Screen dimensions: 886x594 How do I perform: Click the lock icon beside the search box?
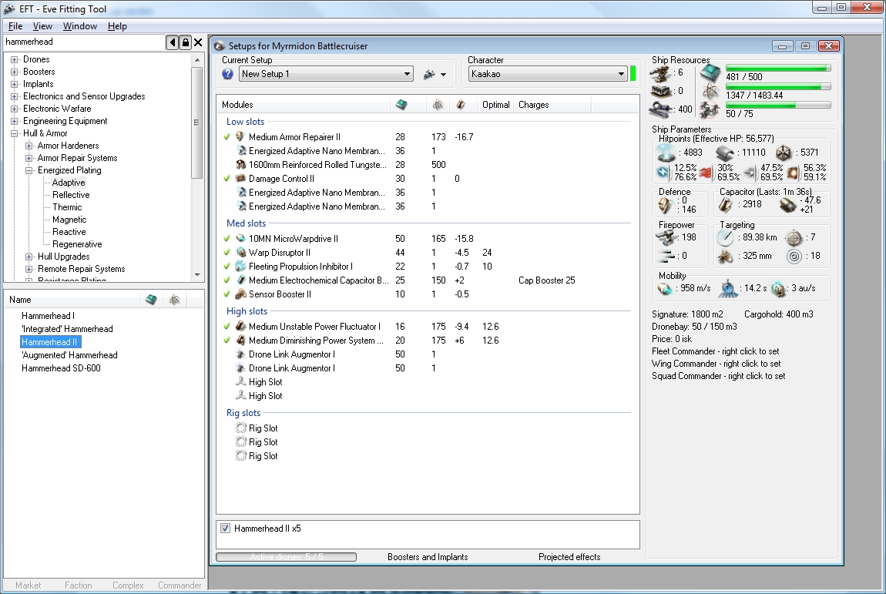pos(186,42)
